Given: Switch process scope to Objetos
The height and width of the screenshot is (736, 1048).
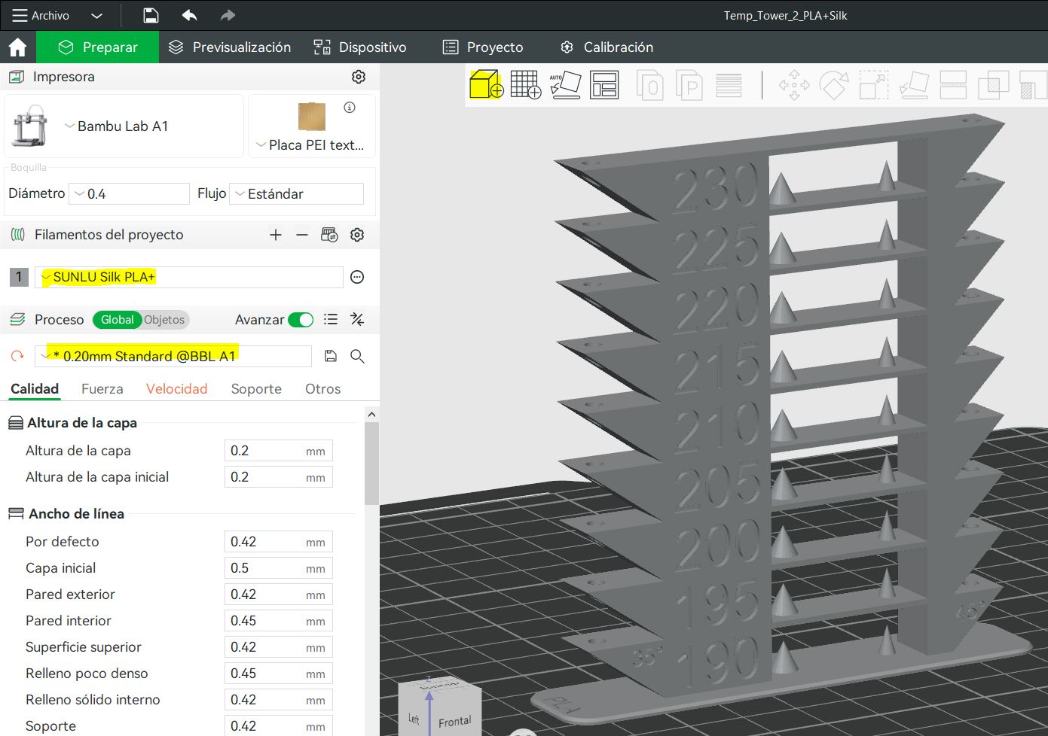Looking at the screenshot, I should point(164,320).
